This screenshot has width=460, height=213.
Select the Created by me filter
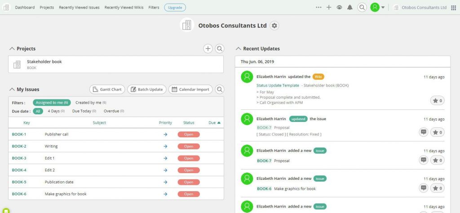point(91,103)
